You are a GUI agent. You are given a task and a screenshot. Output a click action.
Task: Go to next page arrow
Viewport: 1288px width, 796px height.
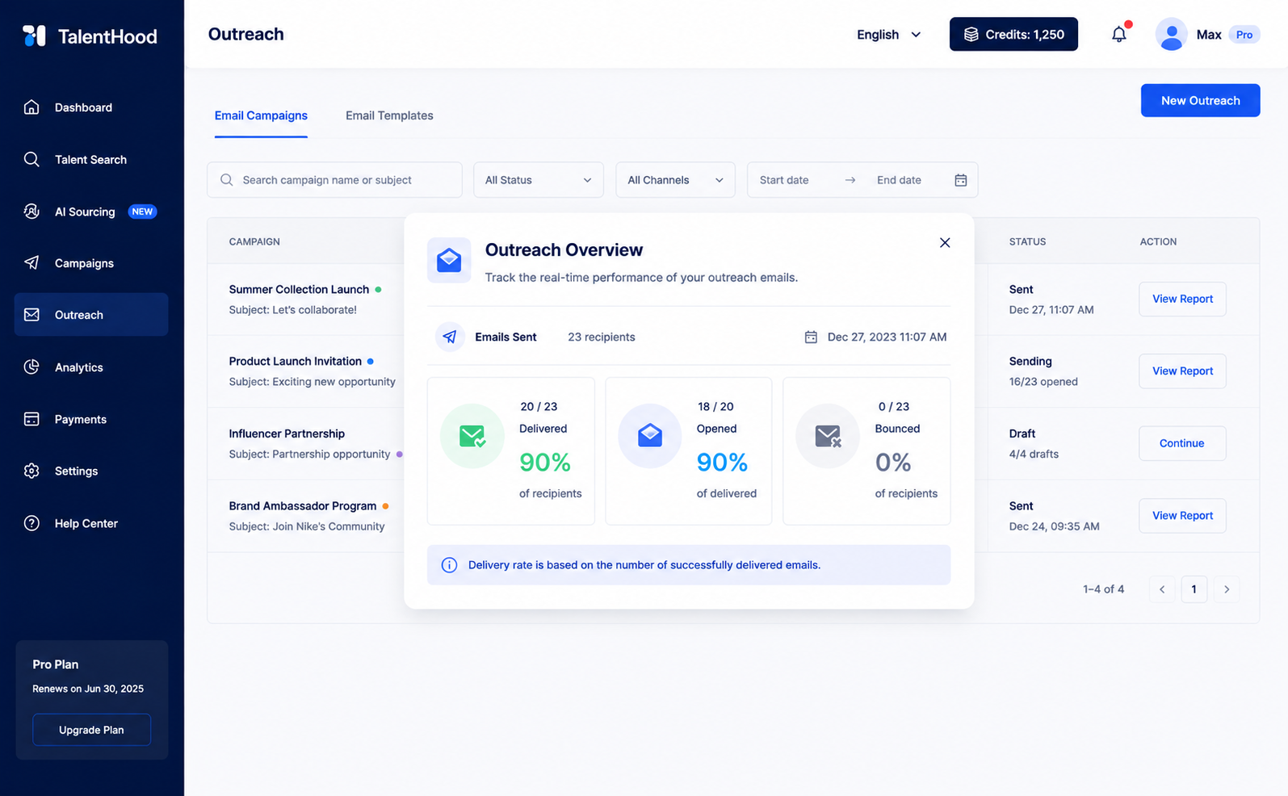click(x=1227, y=589)
